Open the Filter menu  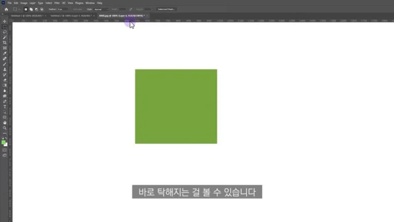(x=57, y=3)
